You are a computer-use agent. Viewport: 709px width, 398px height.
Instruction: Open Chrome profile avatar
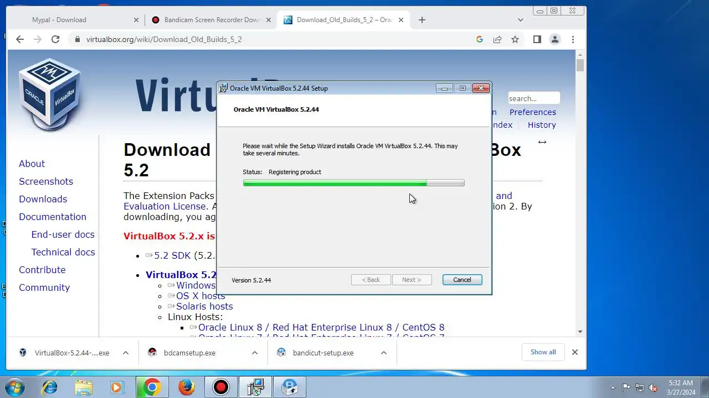tap(554, 39)
